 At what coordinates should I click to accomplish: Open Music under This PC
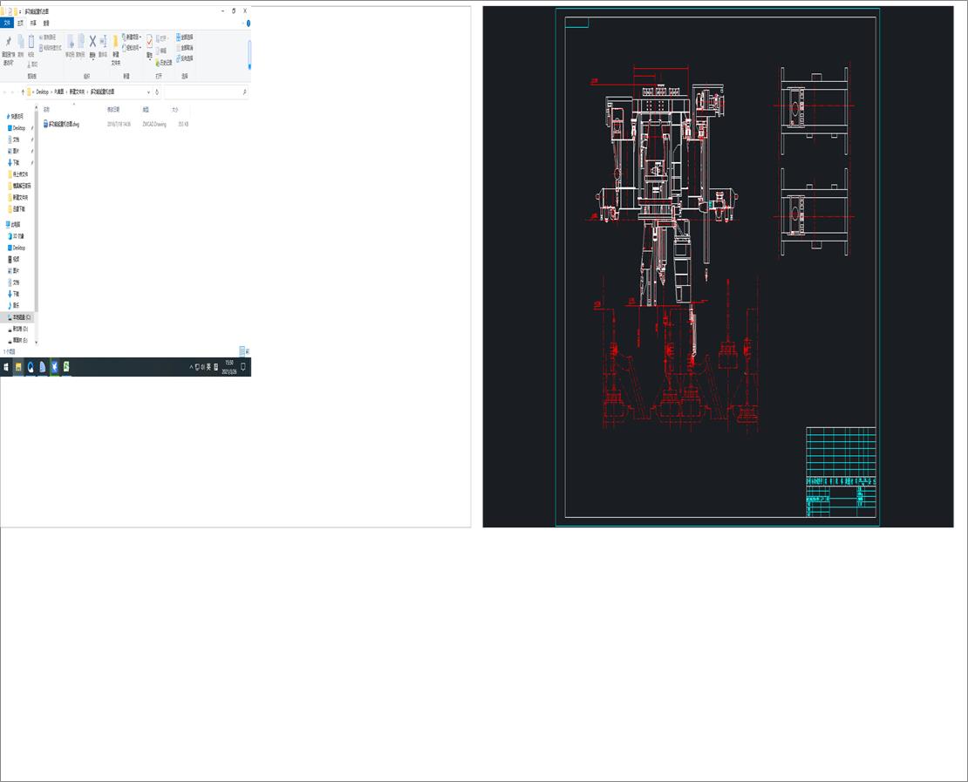pyautogui.click(x=15, y=305)
